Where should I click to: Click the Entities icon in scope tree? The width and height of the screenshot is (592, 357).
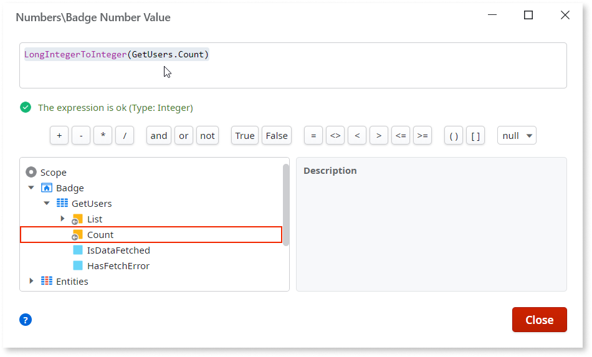tap(47, 282)
